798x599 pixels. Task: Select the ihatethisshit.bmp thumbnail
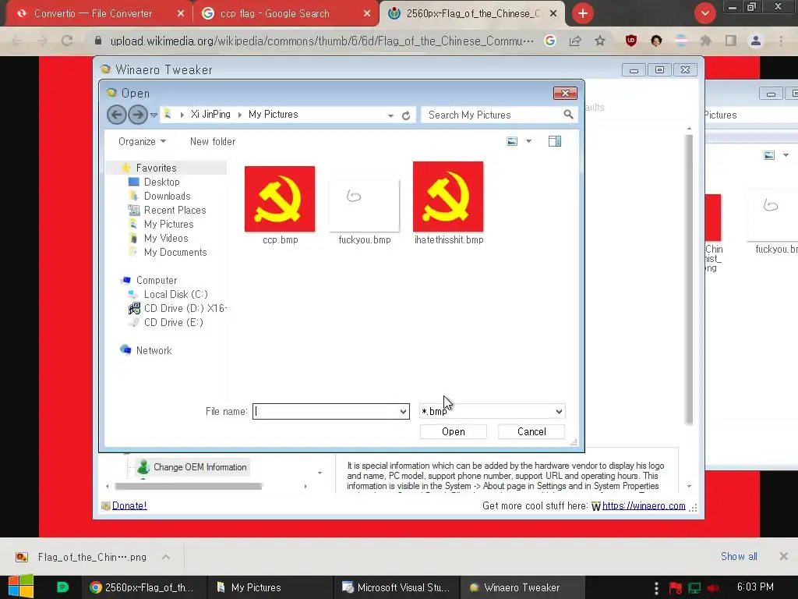pyautogui.click(x=448, y=197)
